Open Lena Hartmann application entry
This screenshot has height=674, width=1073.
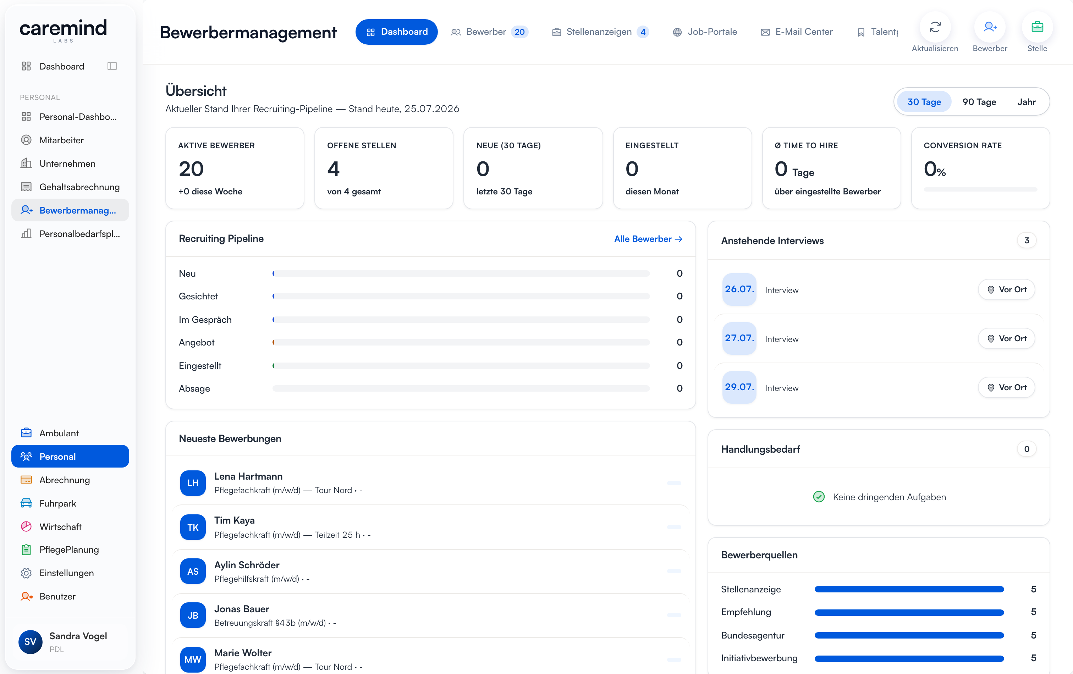pyautogui.click(x=430, y=483)
